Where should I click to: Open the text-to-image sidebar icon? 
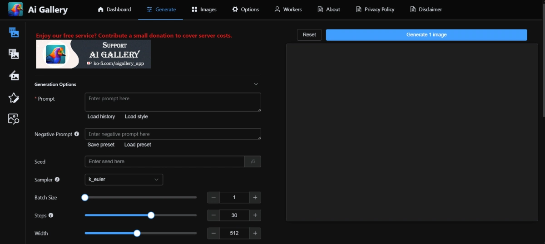pos(14,32)
